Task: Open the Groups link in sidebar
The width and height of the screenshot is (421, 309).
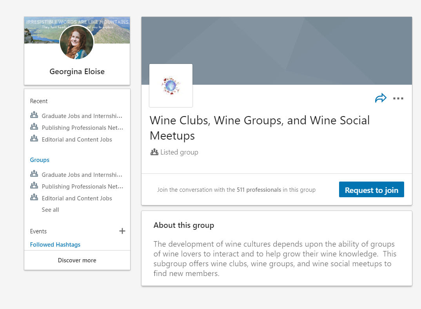Action: (x=40, y=160)
